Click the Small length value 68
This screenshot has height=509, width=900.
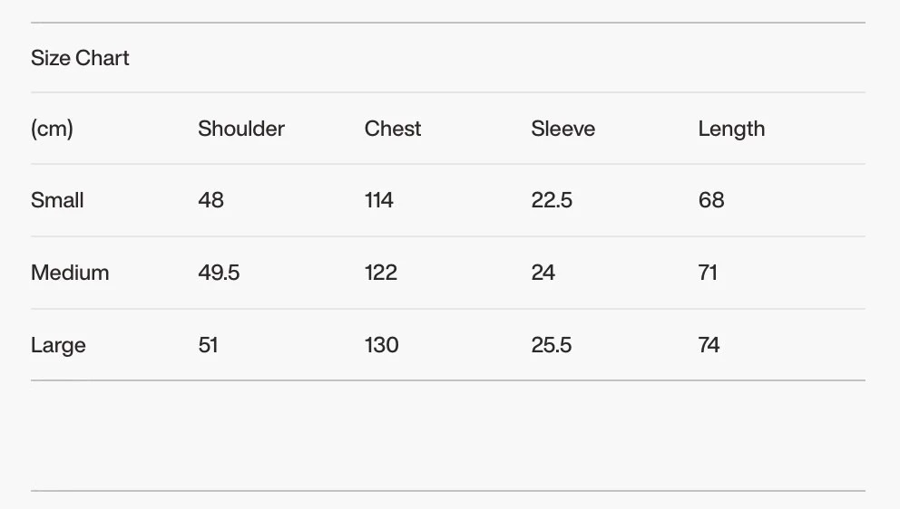tap(711, 200)
